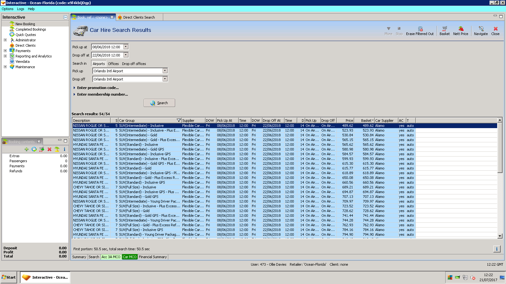Open Completed Bookings in the sidebar
The height and width of the screenshot is (284, 506).
(31, 29)
